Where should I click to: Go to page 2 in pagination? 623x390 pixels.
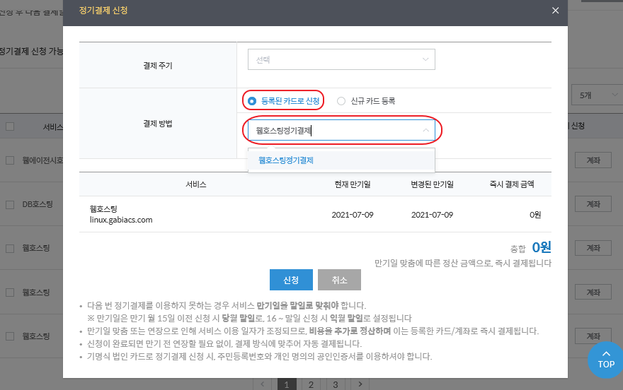click(x=311, y=384)
